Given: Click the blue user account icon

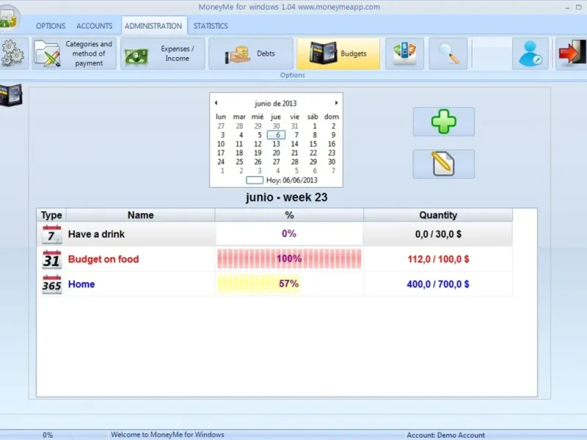Looking at the screenshot, I should click(531, 54).
